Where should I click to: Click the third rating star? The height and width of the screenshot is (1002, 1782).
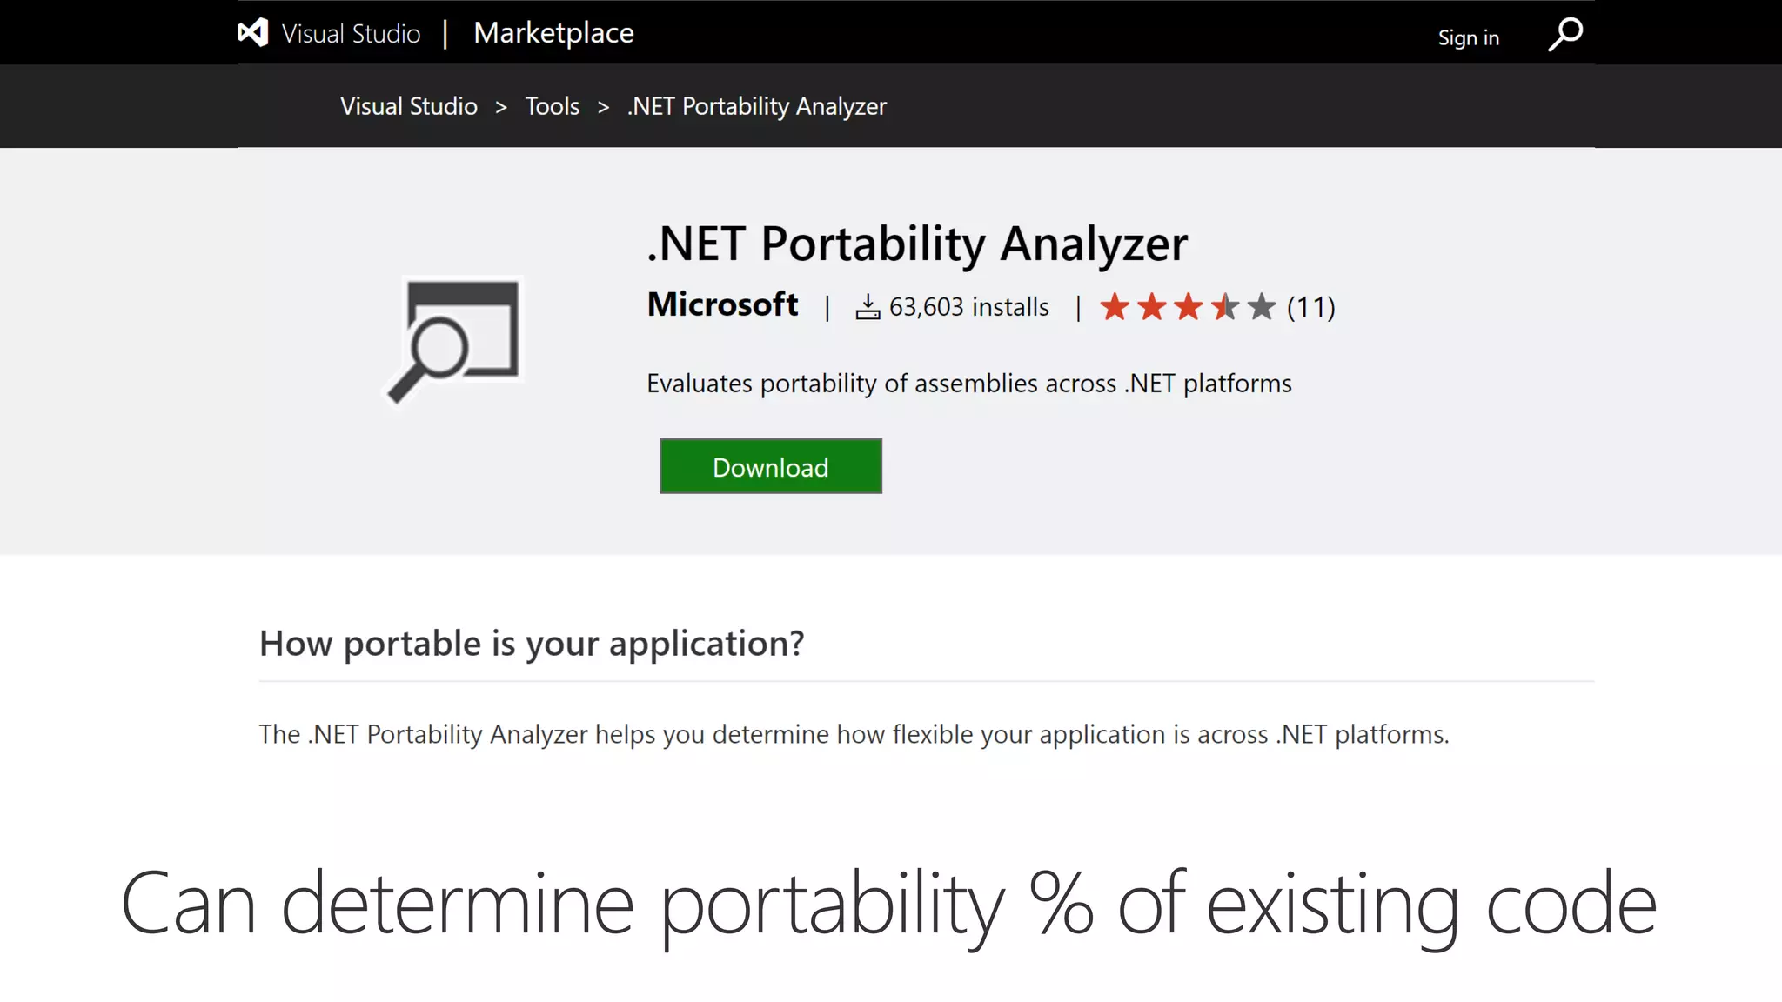click(x=1188, y=307)
